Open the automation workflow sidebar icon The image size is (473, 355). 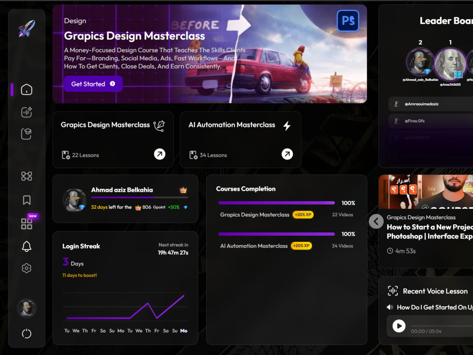[x=26, y=176]
